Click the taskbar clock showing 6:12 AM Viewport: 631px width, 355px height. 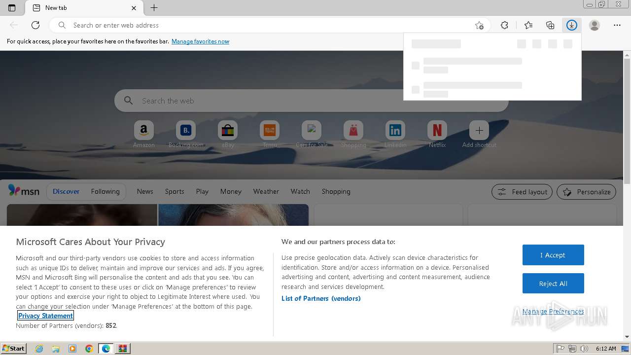pyautogui.click(x=605, y=349)
